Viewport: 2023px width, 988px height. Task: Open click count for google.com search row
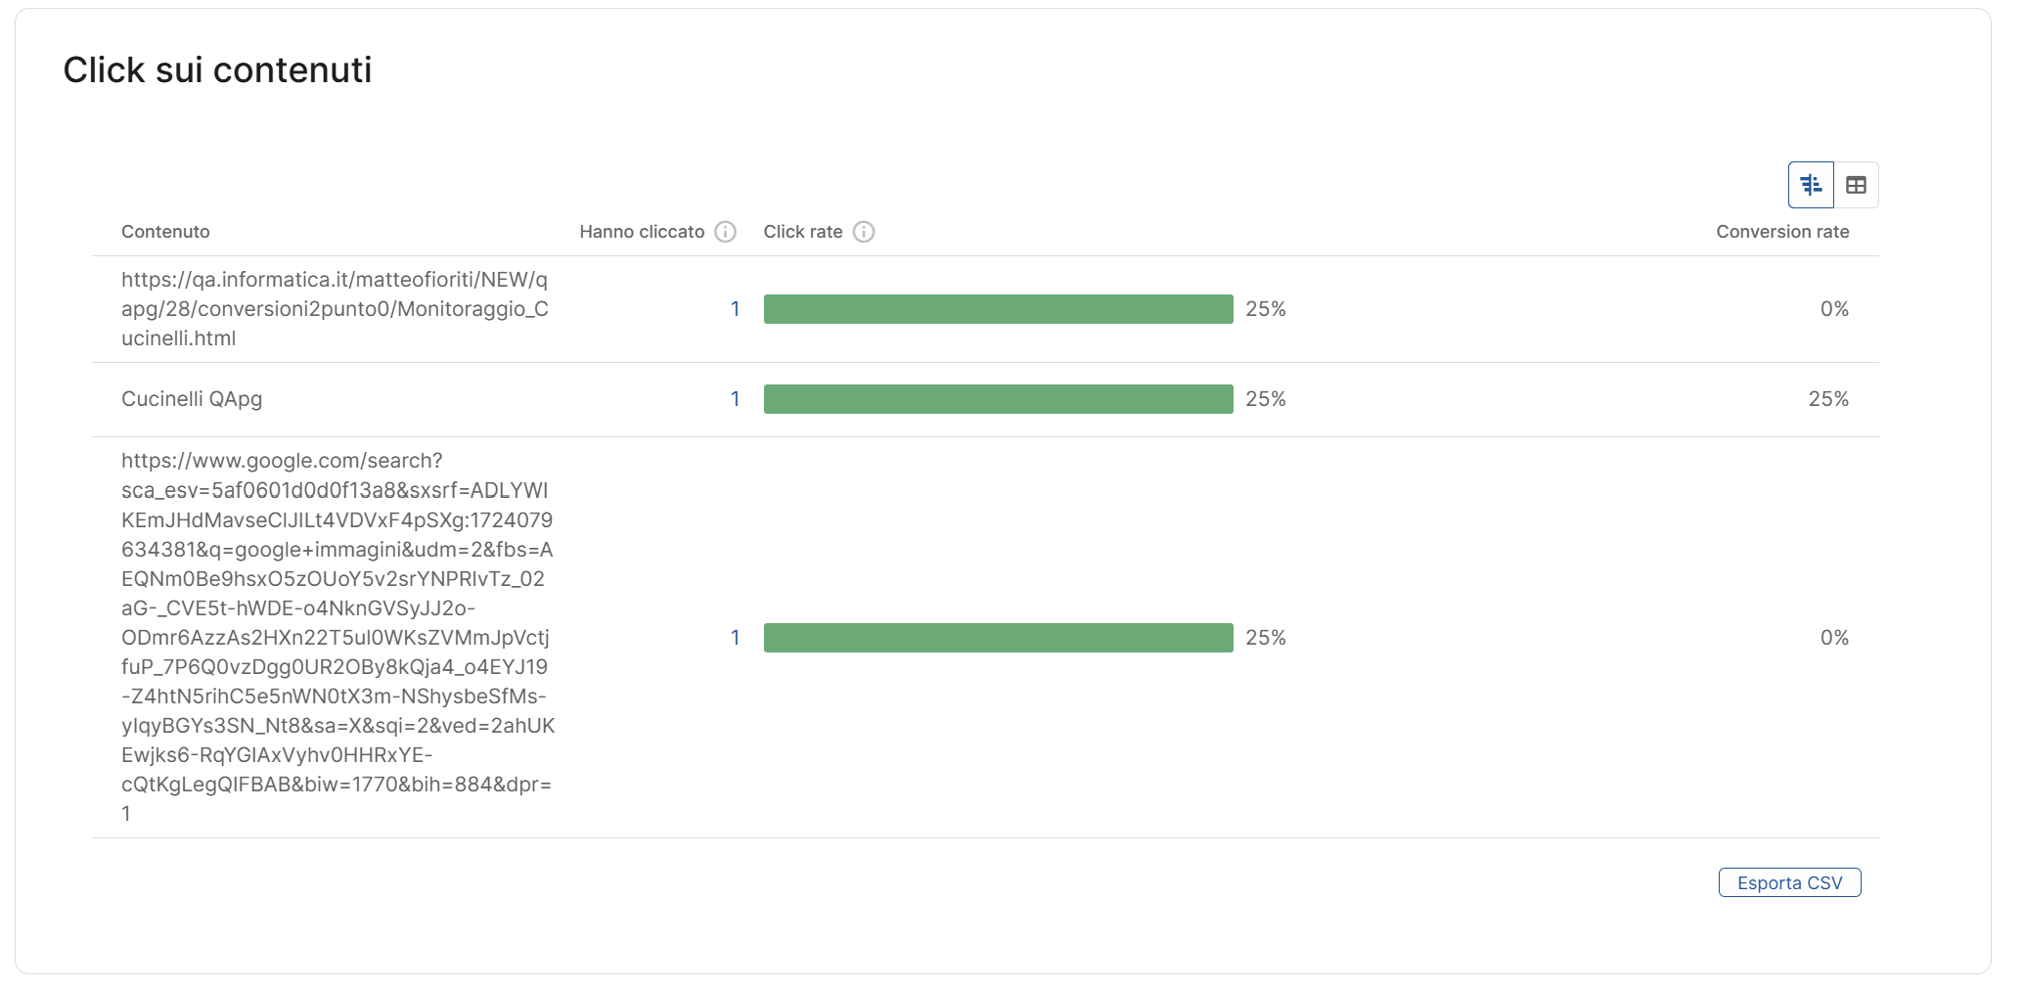735,638
